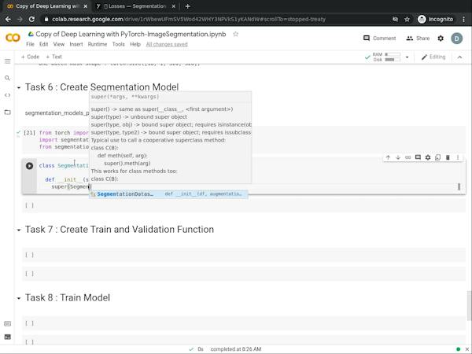This screenshot has height=354, width=472.
Task: Move the cell down with arrow icon
Action: 398,157
